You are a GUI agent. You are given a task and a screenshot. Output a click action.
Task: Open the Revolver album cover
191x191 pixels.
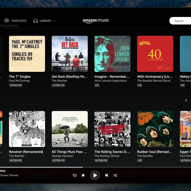27,129
